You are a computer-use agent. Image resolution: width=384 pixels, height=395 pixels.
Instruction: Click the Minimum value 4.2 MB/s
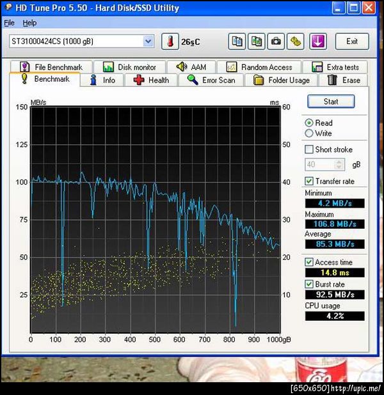coord(335,203)
